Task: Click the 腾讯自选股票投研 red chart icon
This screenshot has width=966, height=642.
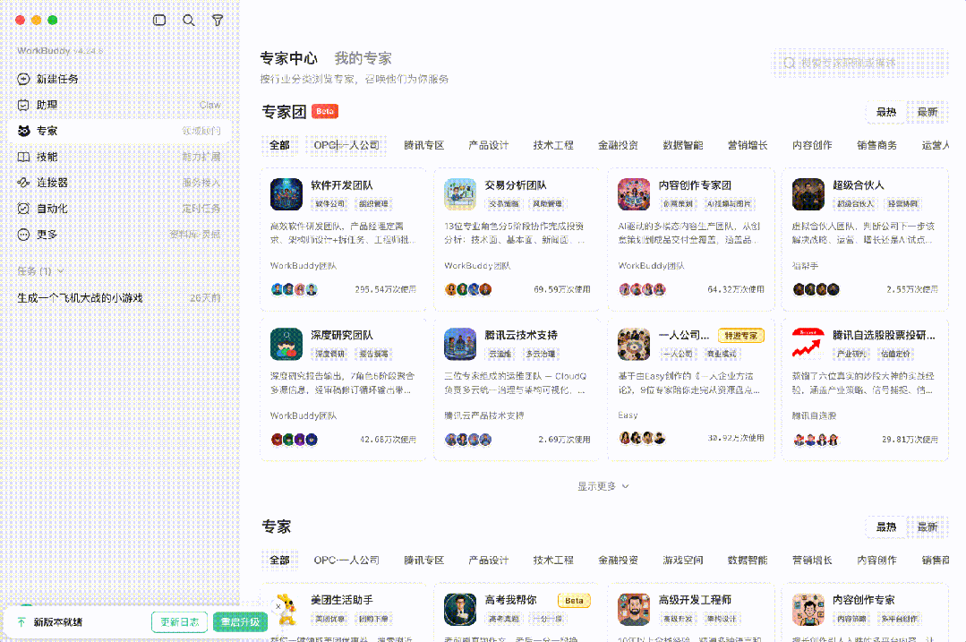Action: [x=808, y=344]
